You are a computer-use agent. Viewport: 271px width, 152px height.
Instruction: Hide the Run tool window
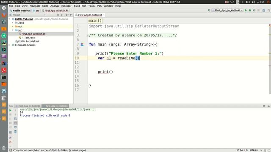click(x=269, y=106)
